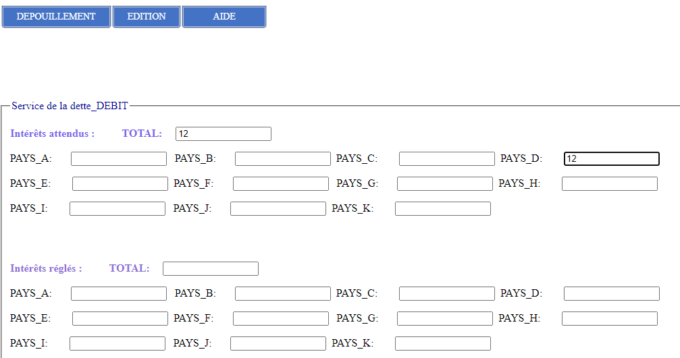Focus PAYS_C field under Intérêts attendus
Screen dimensions: 680x358
[x=446, y=159]
